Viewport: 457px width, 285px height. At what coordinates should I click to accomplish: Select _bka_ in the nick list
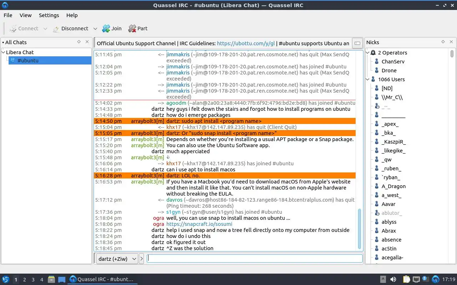[388, 133]
